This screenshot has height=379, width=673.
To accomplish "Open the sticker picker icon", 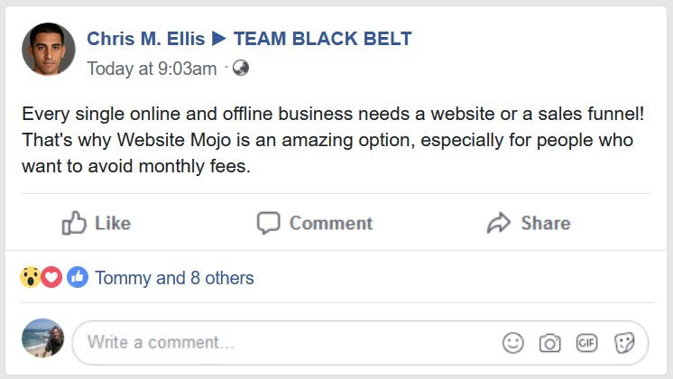I will pyautogui.click(x=624, y=343).
